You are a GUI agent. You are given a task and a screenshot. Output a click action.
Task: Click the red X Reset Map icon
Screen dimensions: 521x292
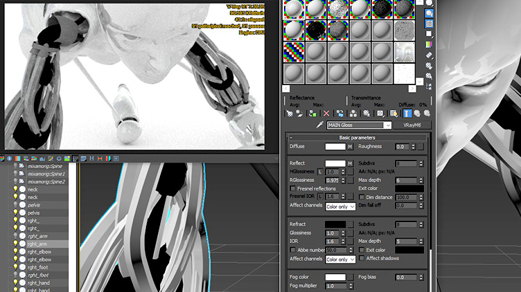pyautogui.click(x=326, y=113)
